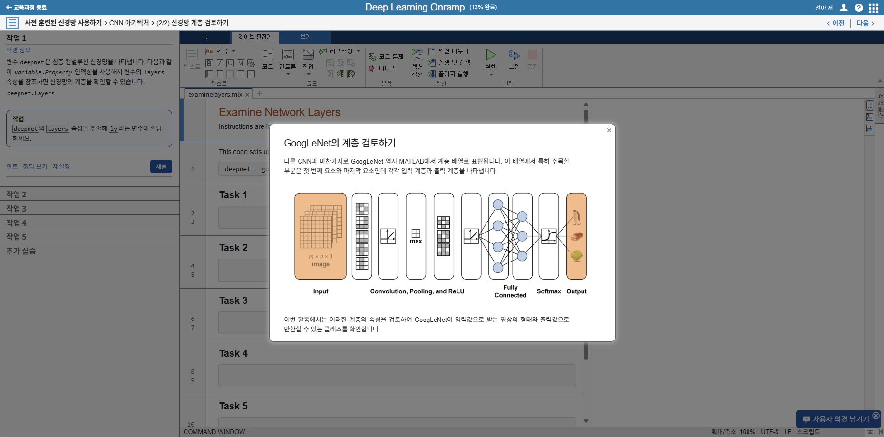
Task: Expand the 작업 3 section
Action: click(89, 208)
